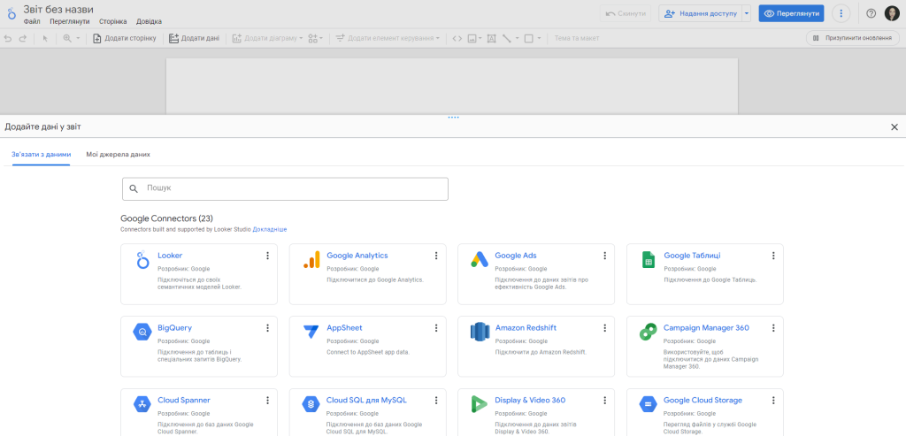Viewport: 906px width, 436px height.
Task: Follow the Докладніше link
Action: point(270,229)
